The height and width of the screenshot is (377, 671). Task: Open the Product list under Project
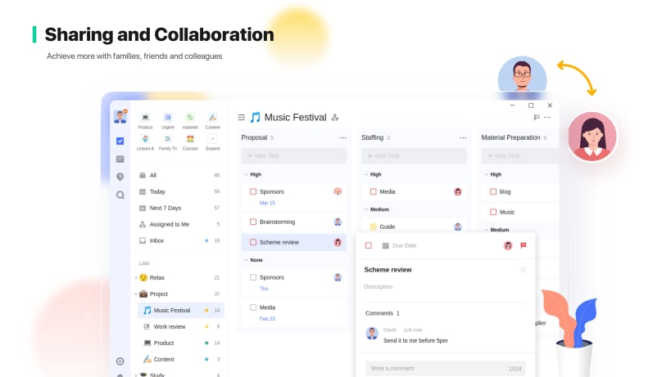point(181,343)
